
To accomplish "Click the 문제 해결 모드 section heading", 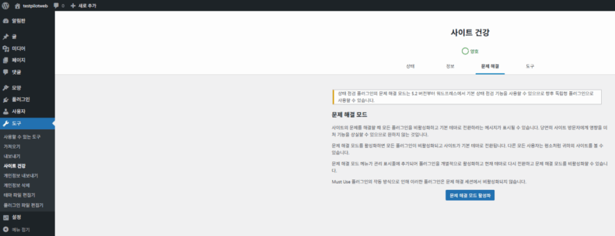I will pos(350,115).
